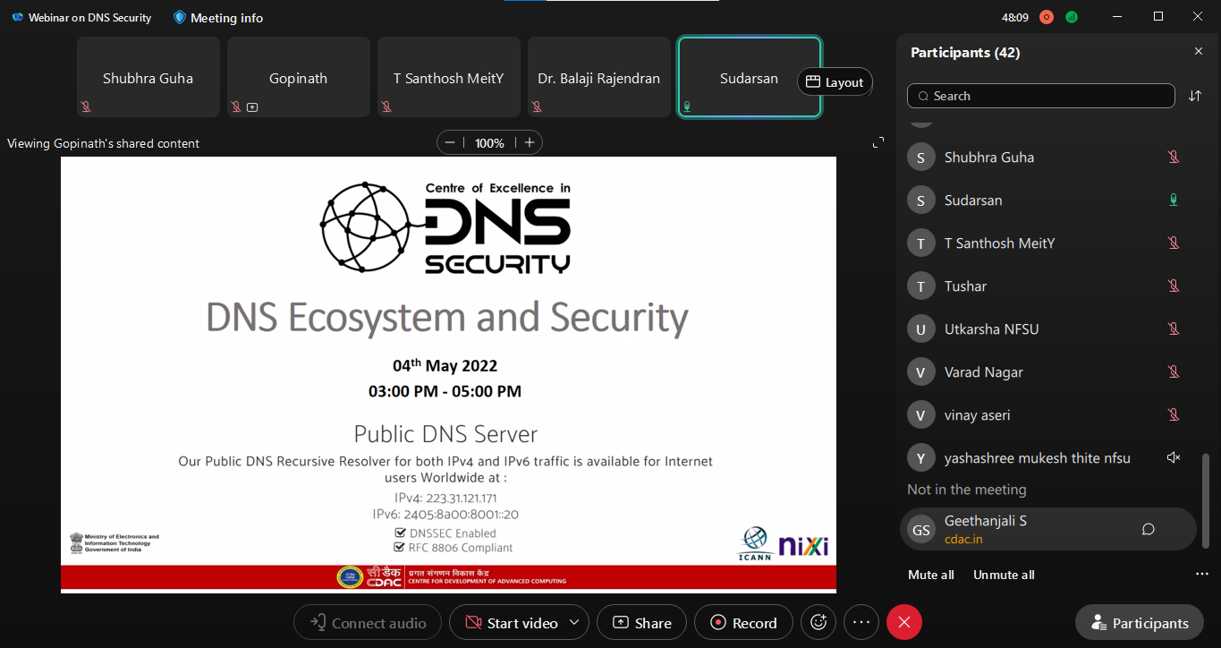Click Utkarsha NFSU's avatar in list
The width and height of the screenshot is (1221, 648).
pyautogui.click(x=921, y=329)
